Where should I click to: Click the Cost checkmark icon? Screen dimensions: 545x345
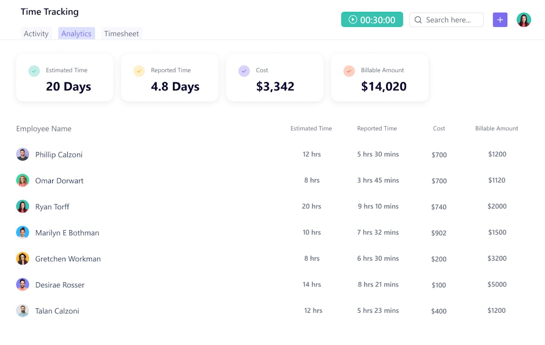pos(244,71)
